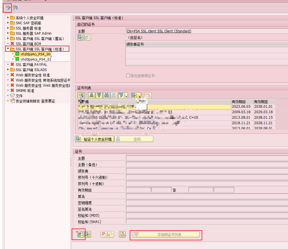Select the vhdtlps4ci_PS4_00 instance node
This screenshot has width=288, height=249.
[x=36, y=54]
